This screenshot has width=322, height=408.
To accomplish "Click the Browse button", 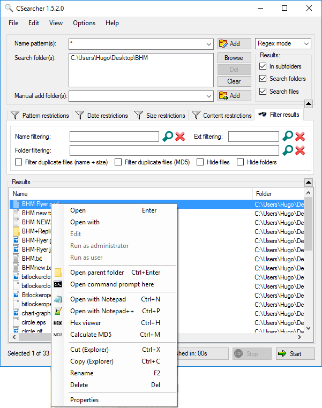I will [x=234, y=58].
